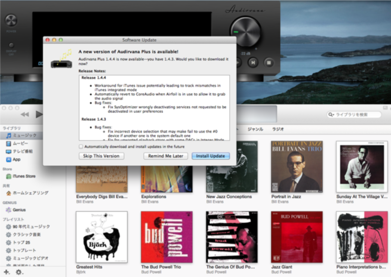Open App in the iTunes sidebar
The height and width of the screenshot is (277, 391).
[14, 159]
